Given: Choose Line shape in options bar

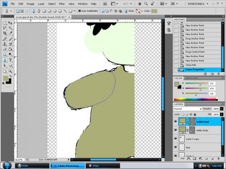Looking at the screenshot, I should point(65,11).
